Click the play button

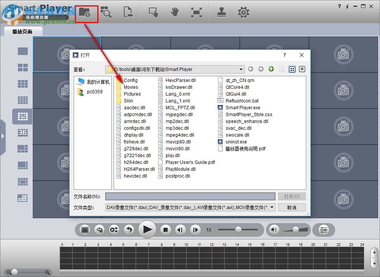click(147, 229)
